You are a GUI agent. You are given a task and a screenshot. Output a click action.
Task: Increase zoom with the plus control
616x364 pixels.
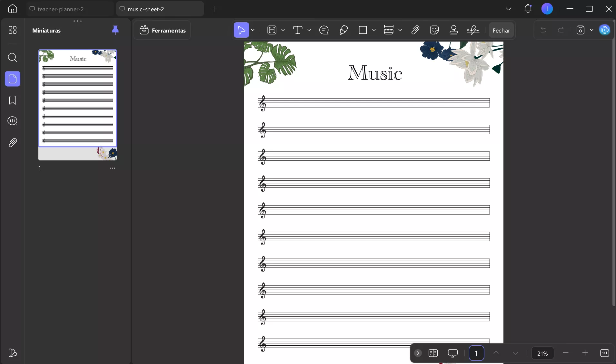[x=585, y=353]
